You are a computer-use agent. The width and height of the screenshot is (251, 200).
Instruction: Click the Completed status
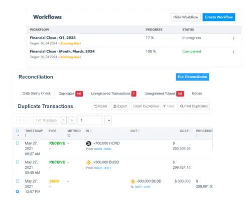192,51
